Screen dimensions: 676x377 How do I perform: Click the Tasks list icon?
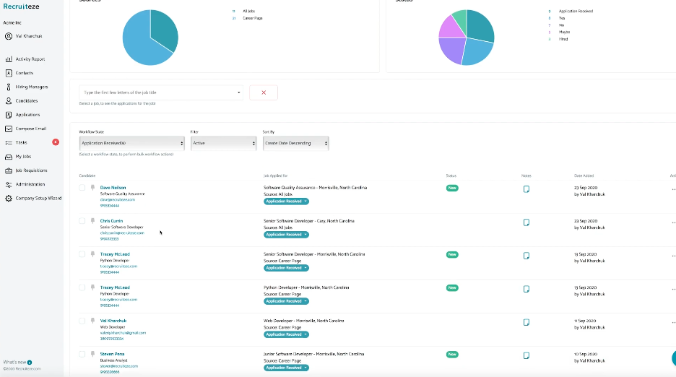point(8,142)
